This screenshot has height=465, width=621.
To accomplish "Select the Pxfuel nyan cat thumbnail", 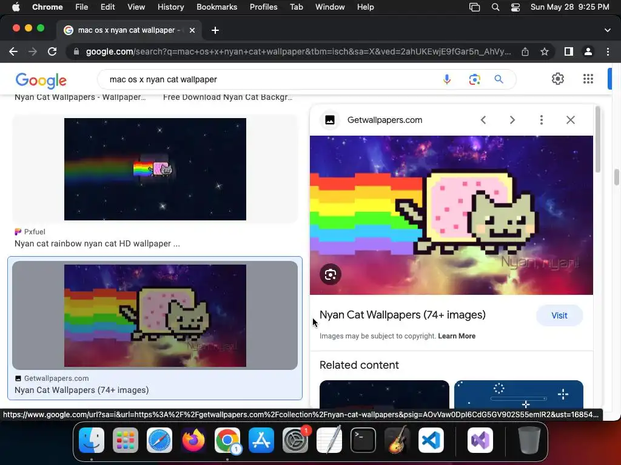I will [x=155, y=170].
